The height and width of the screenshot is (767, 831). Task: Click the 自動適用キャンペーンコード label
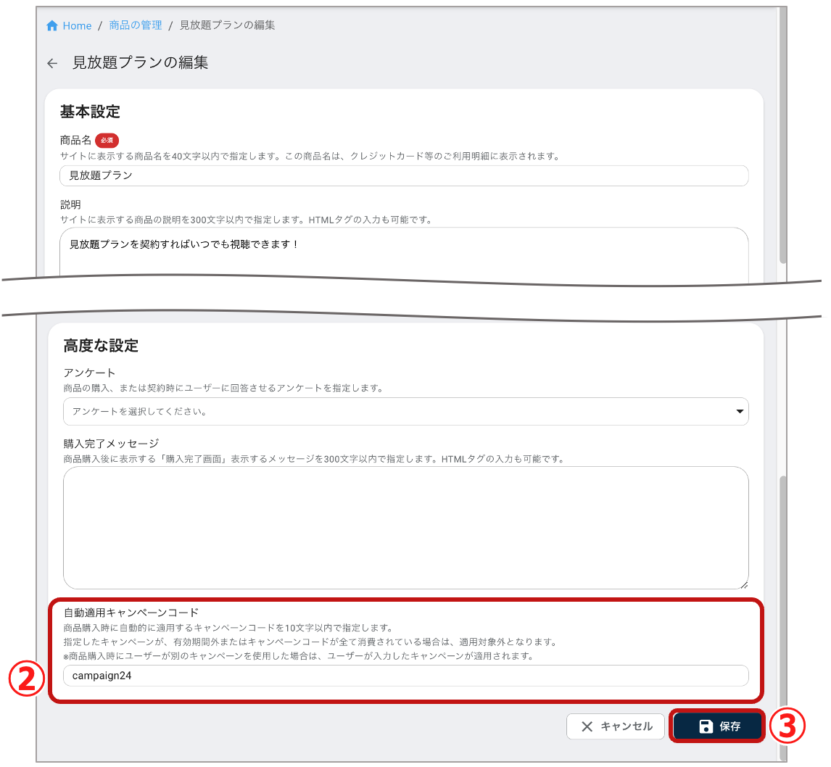point(131,613)
